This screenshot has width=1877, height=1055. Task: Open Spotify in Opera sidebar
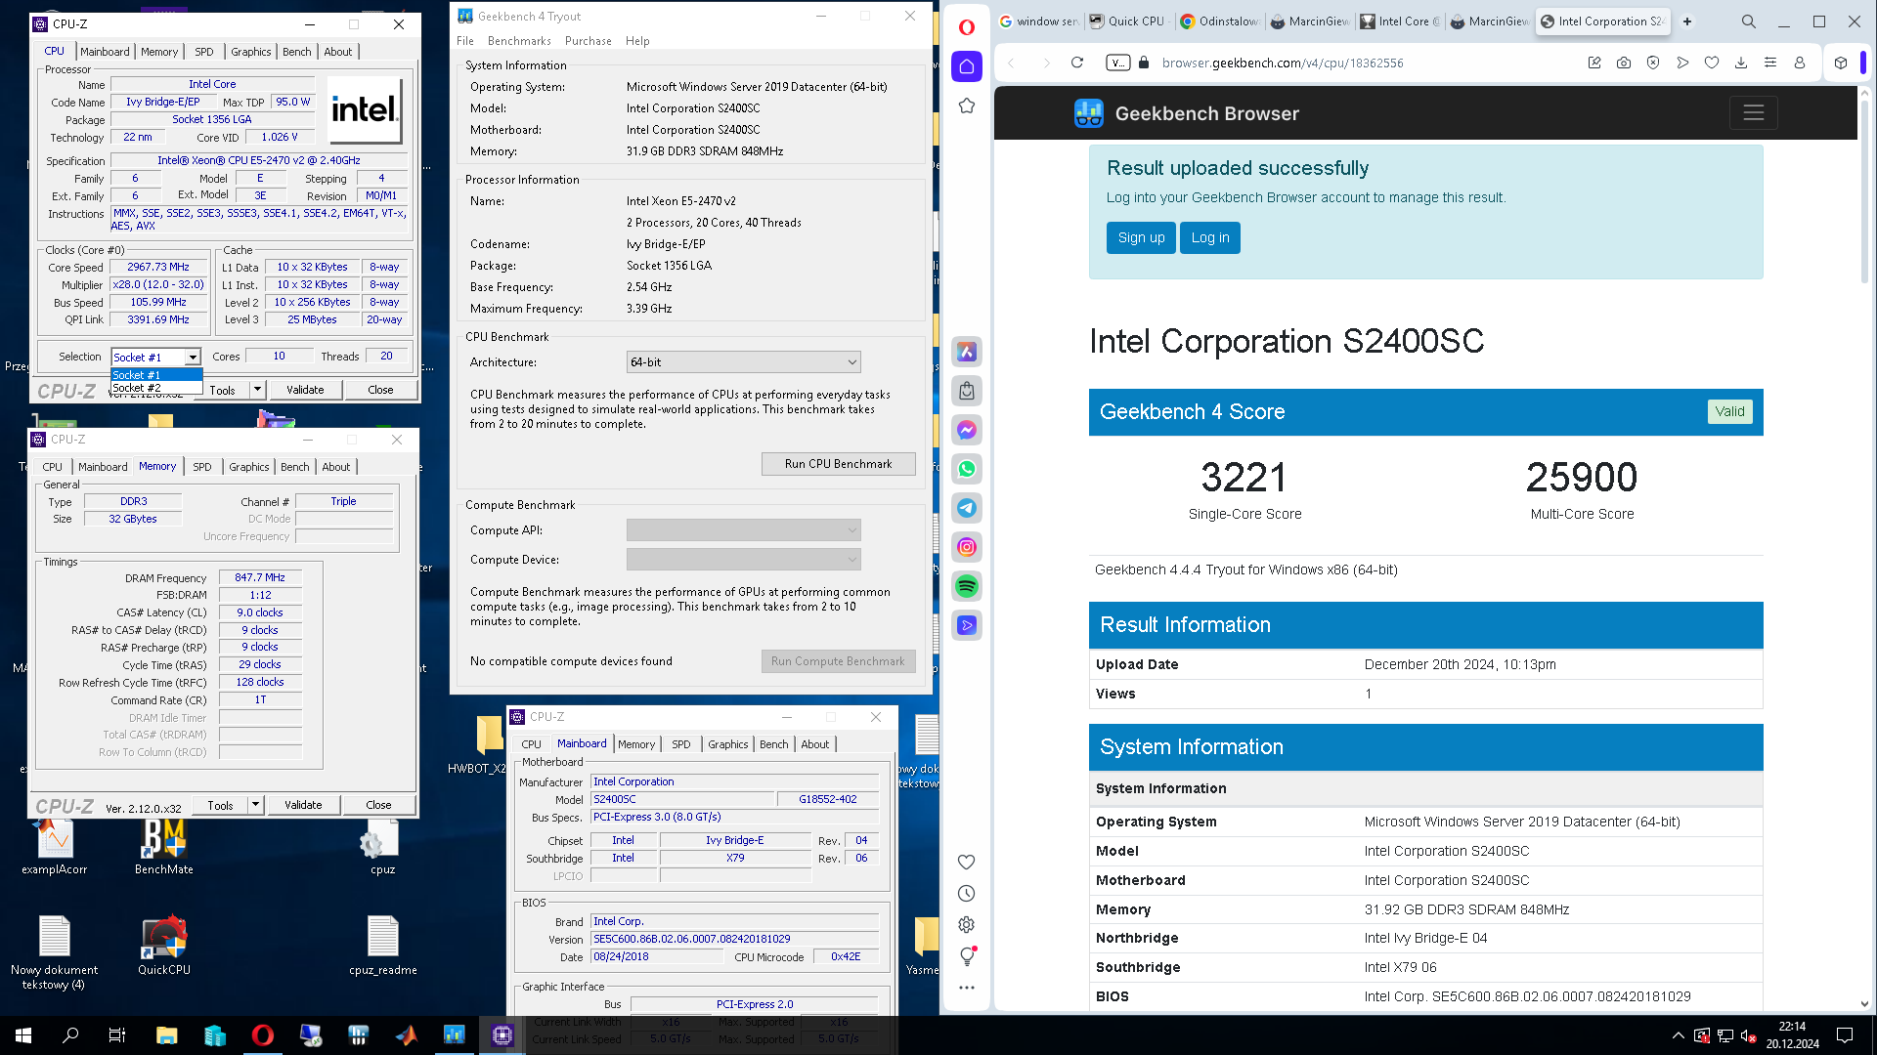click(x=967, y=586)
